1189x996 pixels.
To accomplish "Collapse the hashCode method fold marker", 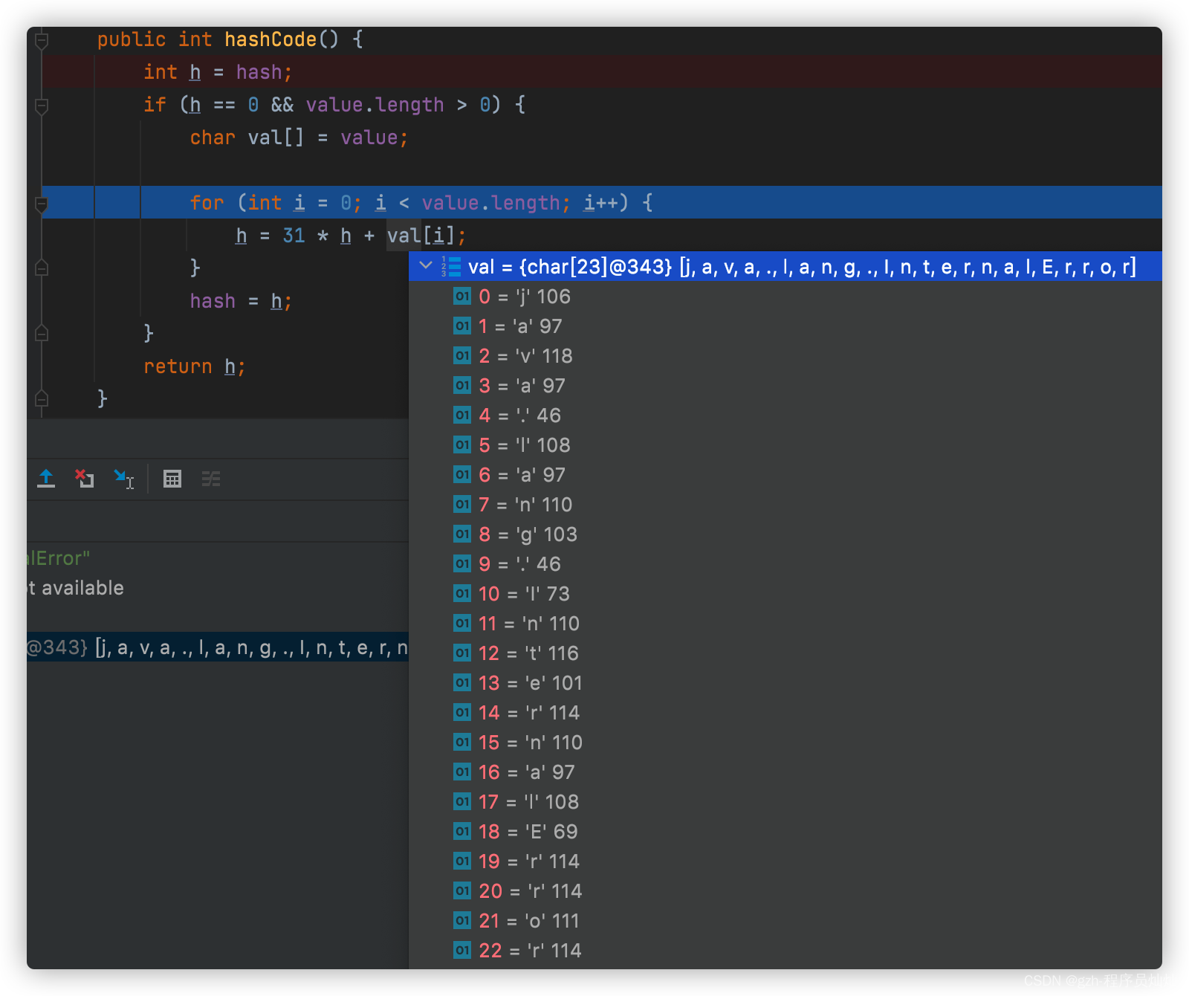I will point(42,40).
